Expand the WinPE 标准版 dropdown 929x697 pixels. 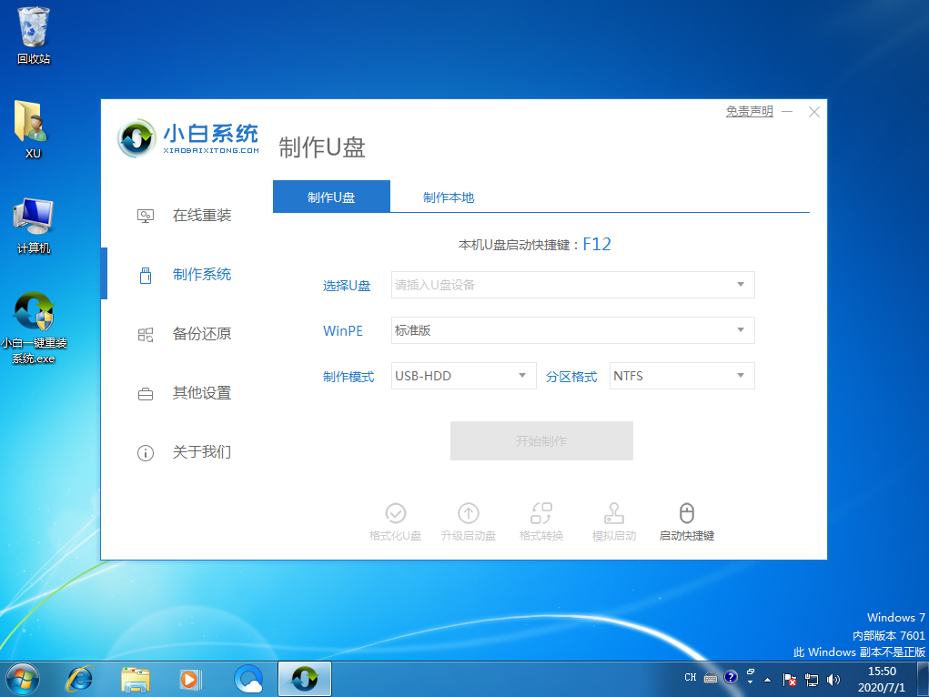572,330
